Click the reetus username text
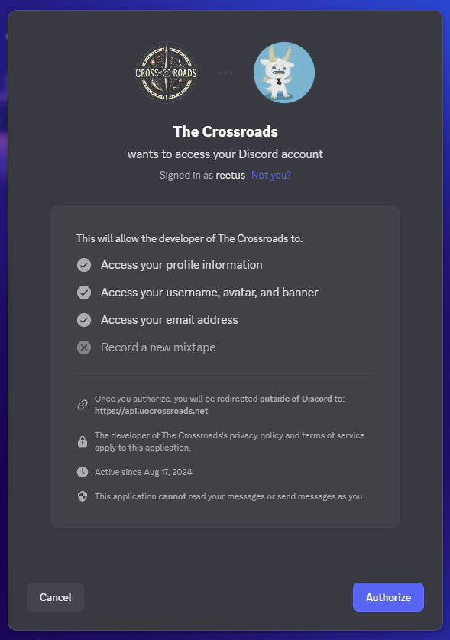 pos(230,175)
